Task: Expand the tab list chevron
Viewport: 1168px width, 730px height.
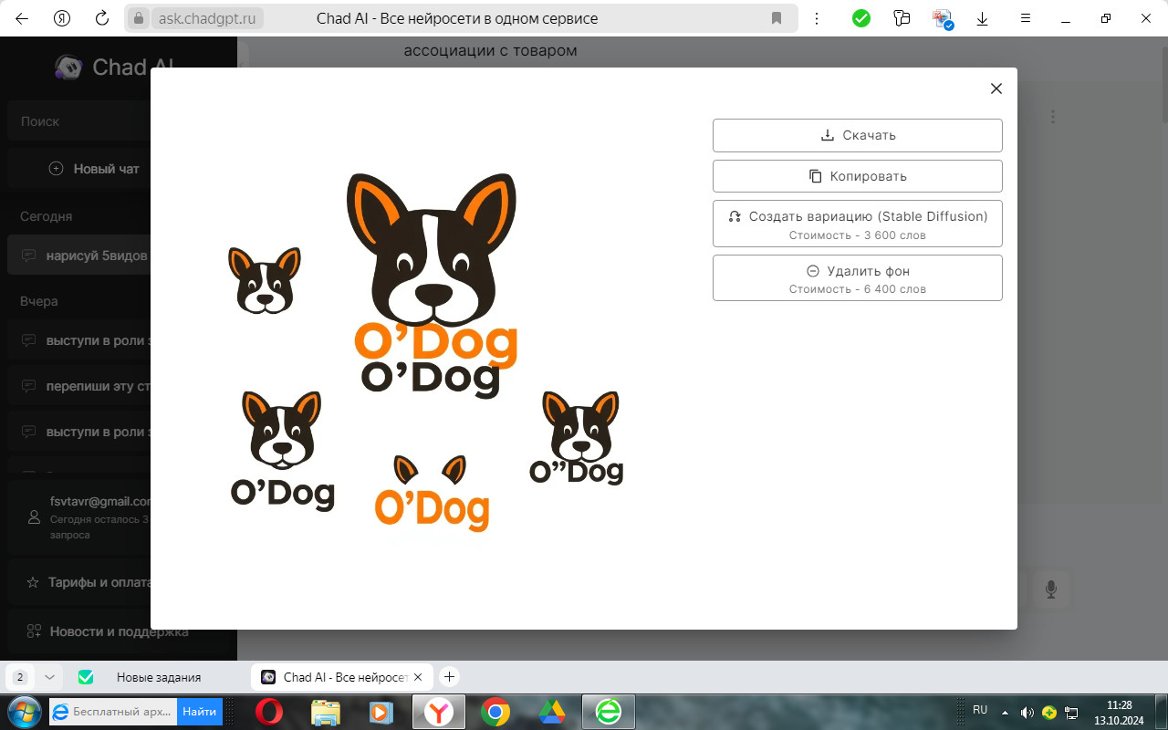Action: (x=49, y=677)
